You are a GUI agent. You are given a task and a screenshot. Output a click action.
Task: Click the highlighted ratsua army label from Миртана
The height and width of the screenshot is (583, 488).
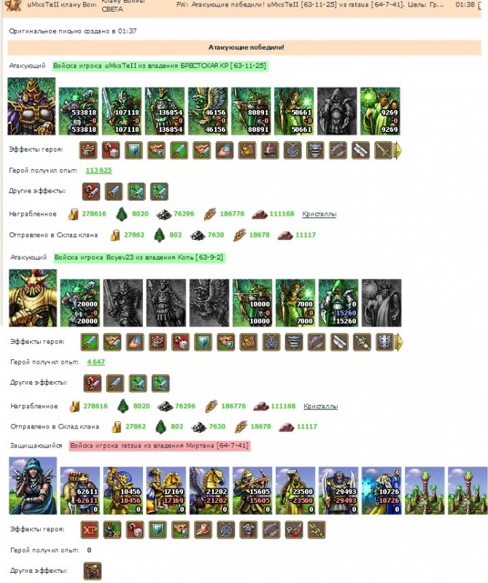[159, 445]
